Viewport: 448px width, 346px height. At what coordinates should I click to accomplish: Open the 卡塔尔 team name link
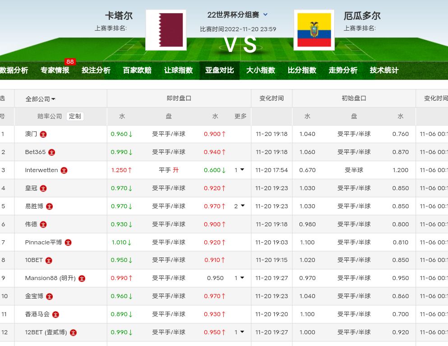click(119, 16)
